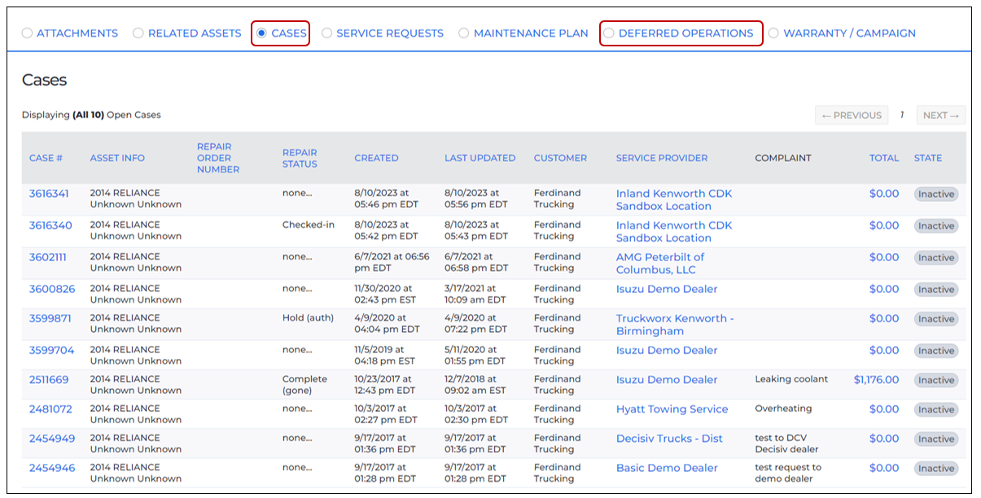This screenshot has height=498, width=981.
Task: Click the 'Displaying (All 10) Open Cases' text
Action: point(91,115)
